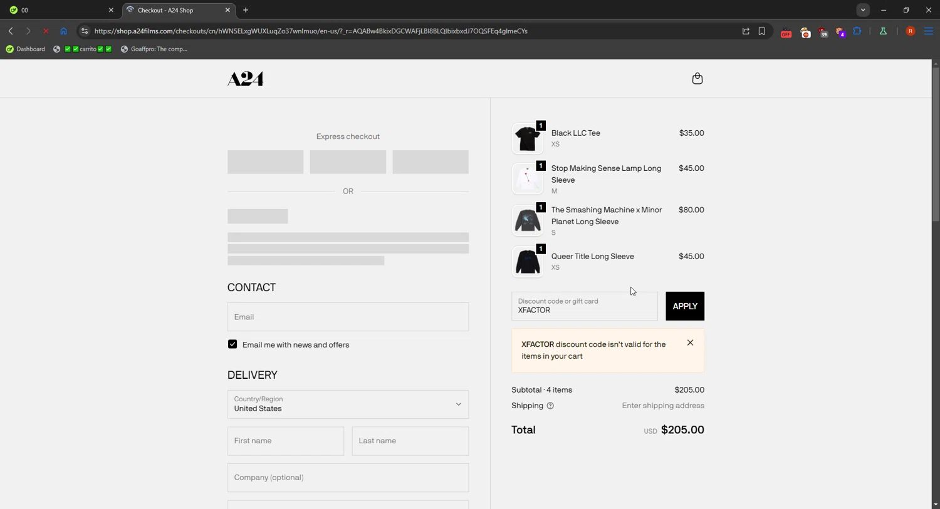View site information icon in address bar

(x=85, y=31)
